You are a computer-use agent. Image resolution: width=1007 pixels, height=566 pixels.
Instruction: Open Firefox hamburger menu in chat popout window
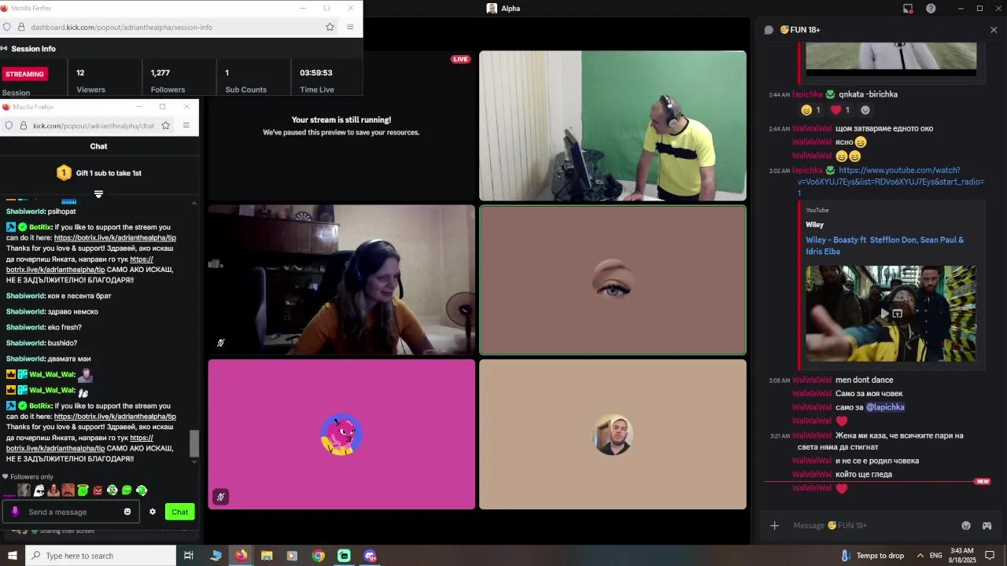[186, 125]
